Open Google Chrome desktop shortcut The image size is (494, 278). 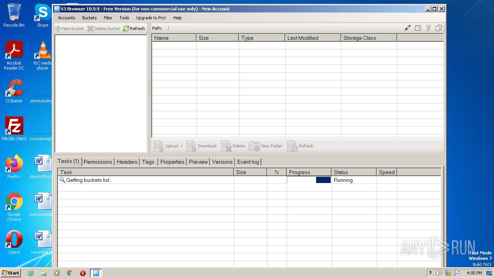[14, 207]
